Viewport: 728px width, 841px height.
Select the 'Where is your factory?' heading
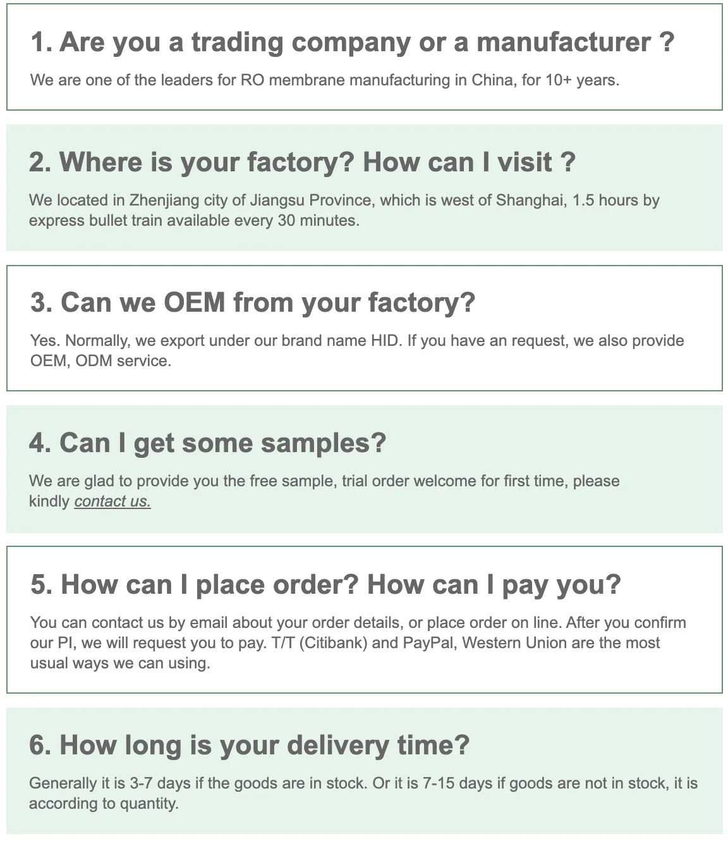point(191,162)
